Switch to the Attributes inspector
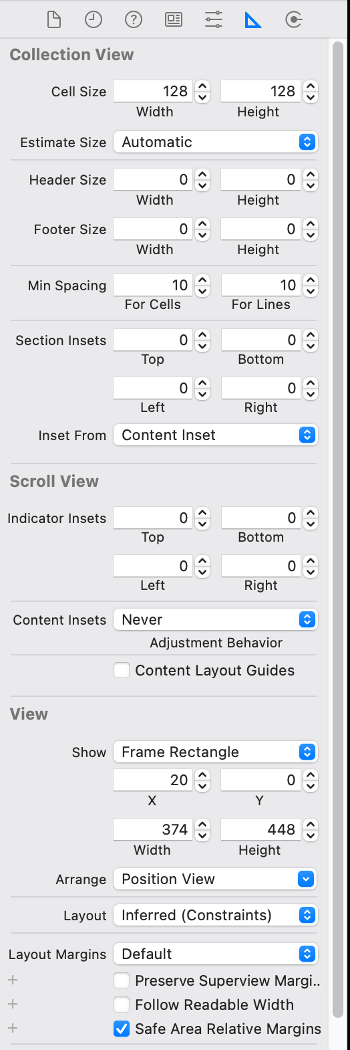350x1050 pixels. pos(214,20)
